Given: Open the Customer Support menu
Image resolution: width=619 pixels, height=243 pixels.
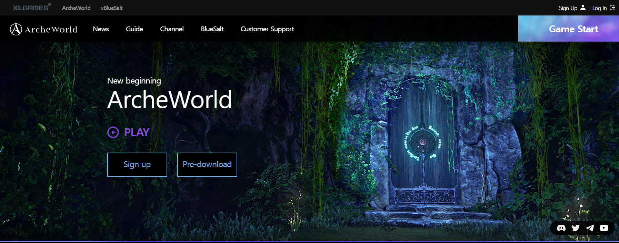Looking at the screenshot, I should (x=267, y=29).
